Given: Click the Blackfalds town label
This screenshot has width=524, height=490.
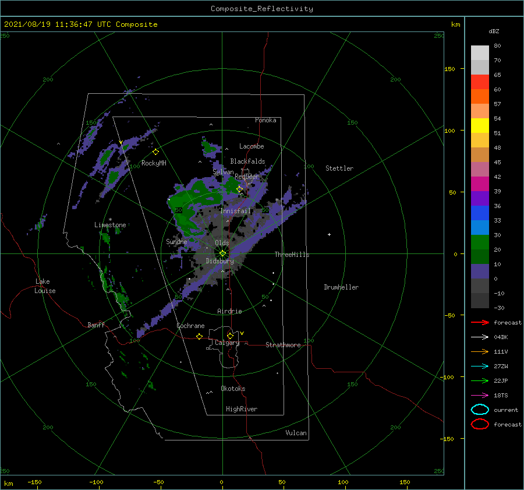Looking at the screenshot, I should (x=247, y=161).
